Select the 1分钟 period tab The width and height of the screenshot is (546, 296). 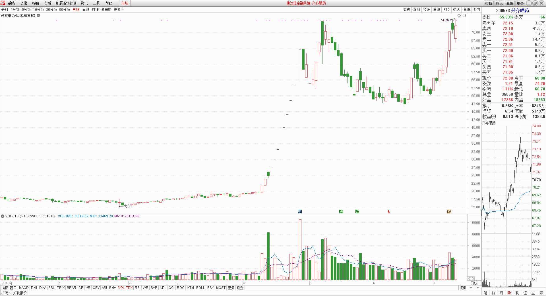[15, 10]
